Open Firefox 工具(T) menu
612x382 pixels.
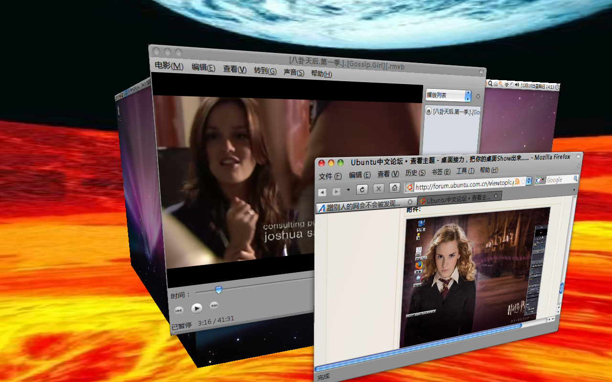click(465, 171)
